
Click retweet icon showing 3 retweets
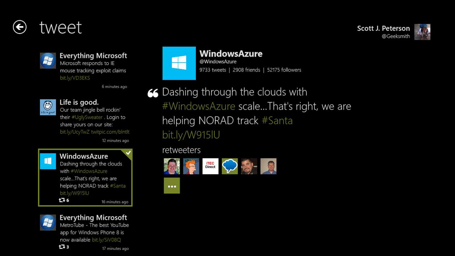pyautogui.click(x=62, y=247)
